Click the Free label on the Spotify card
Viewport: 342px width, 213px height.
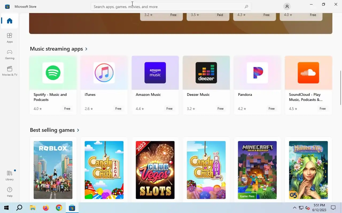(67, 109)
